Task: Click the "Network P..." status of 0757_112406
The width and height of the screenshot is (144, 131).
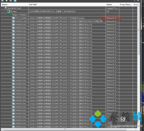Action: [x=112, y=18]
